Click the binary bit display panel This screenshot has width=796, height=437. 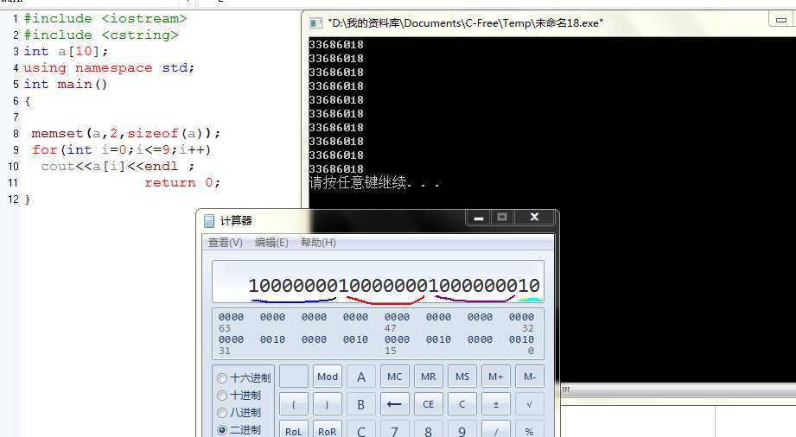[x=377, y=333]
